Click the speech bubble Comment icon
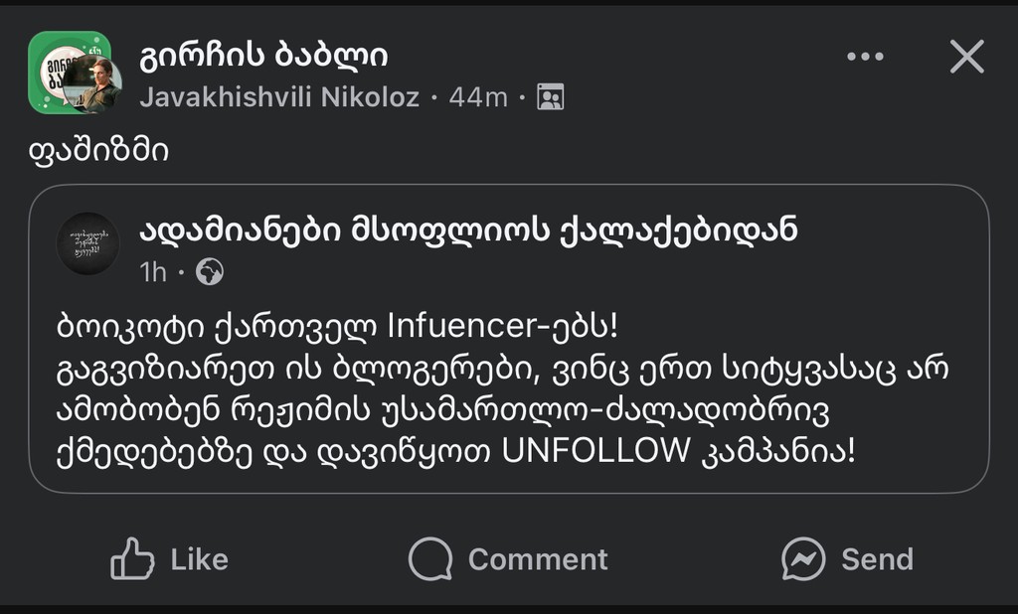The height and width of the screenshot is (614, 1018). click(x=430, y=559)
